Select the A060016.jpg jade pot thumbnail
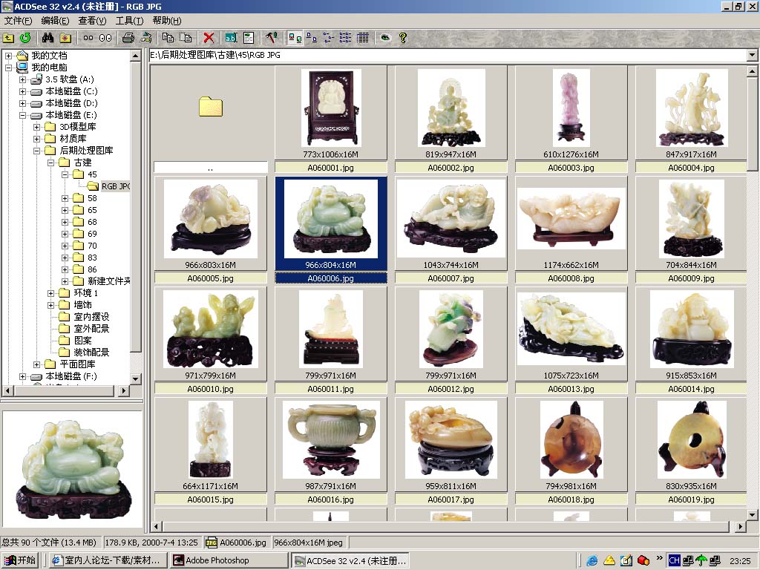The height and width of the screenshot is (570, 760). point(331,440)
